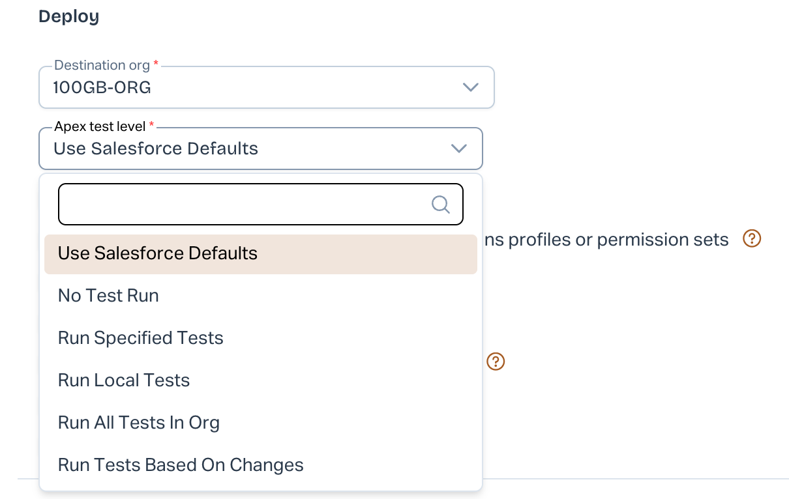Choose the No Test Run option
This screenshot has height=499, width=789.
(108, 296)
